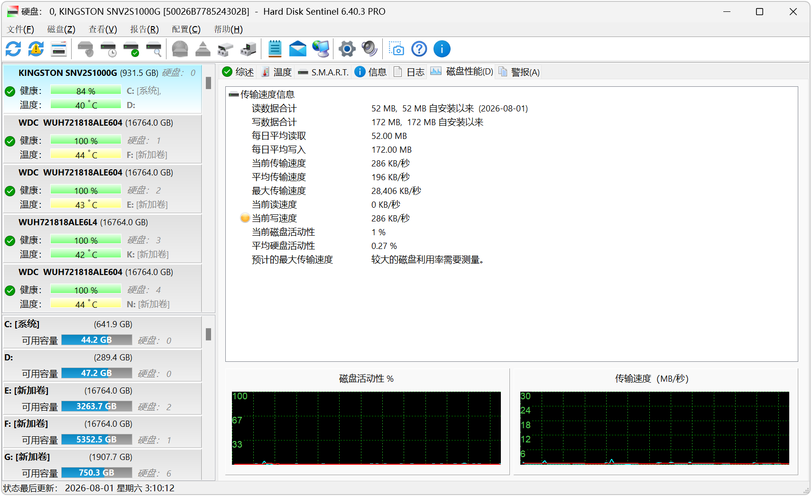Click the partition list scrollbar thumb

[208, 334]
